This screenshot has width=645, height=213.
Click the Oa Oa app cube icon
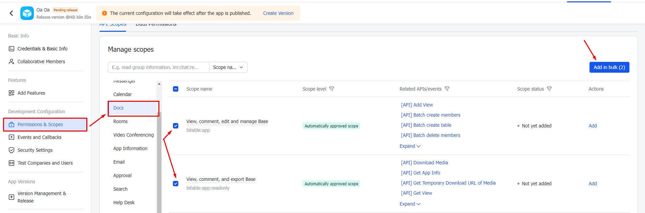click(27, 13)
